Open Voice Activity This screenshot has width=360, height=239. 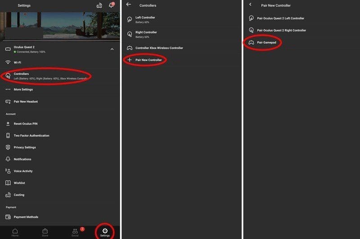pos(60,171)
